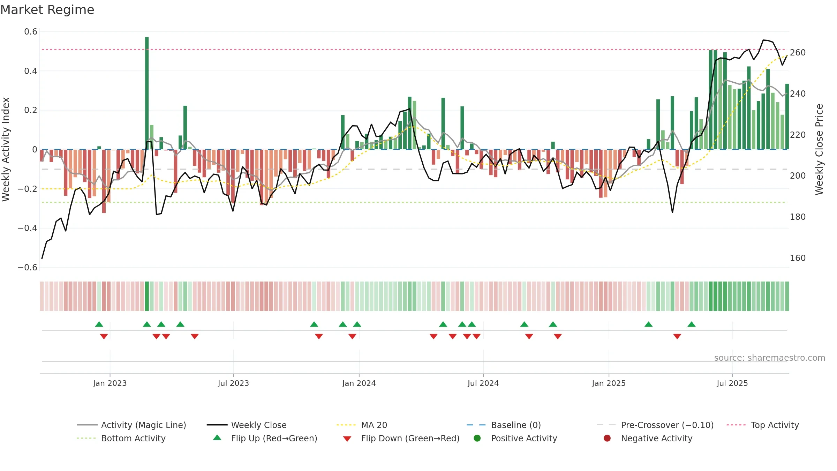Toggle the Weekly Close legend item
Screen dimensions: 837x471
pos(247,425)
